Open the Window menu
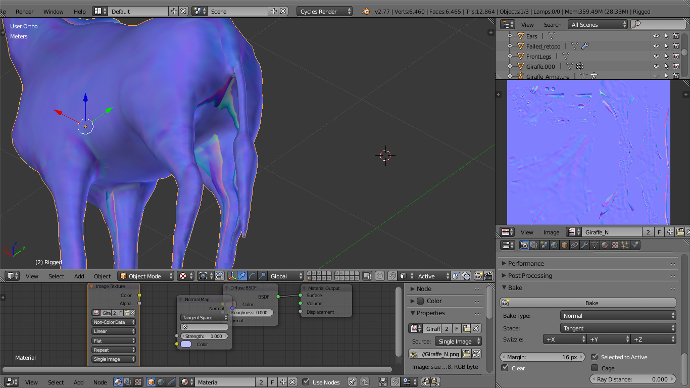Image resolution: width=690 pixels, height=388 pixels. pos(54,11)
